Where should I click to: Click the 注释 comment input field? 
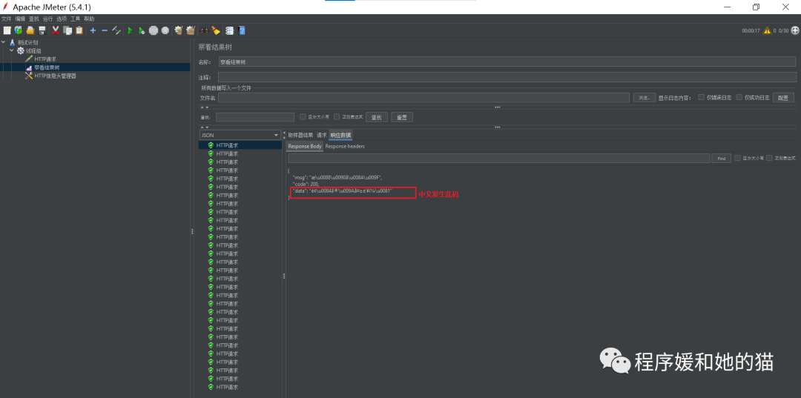tap(507, 77)
